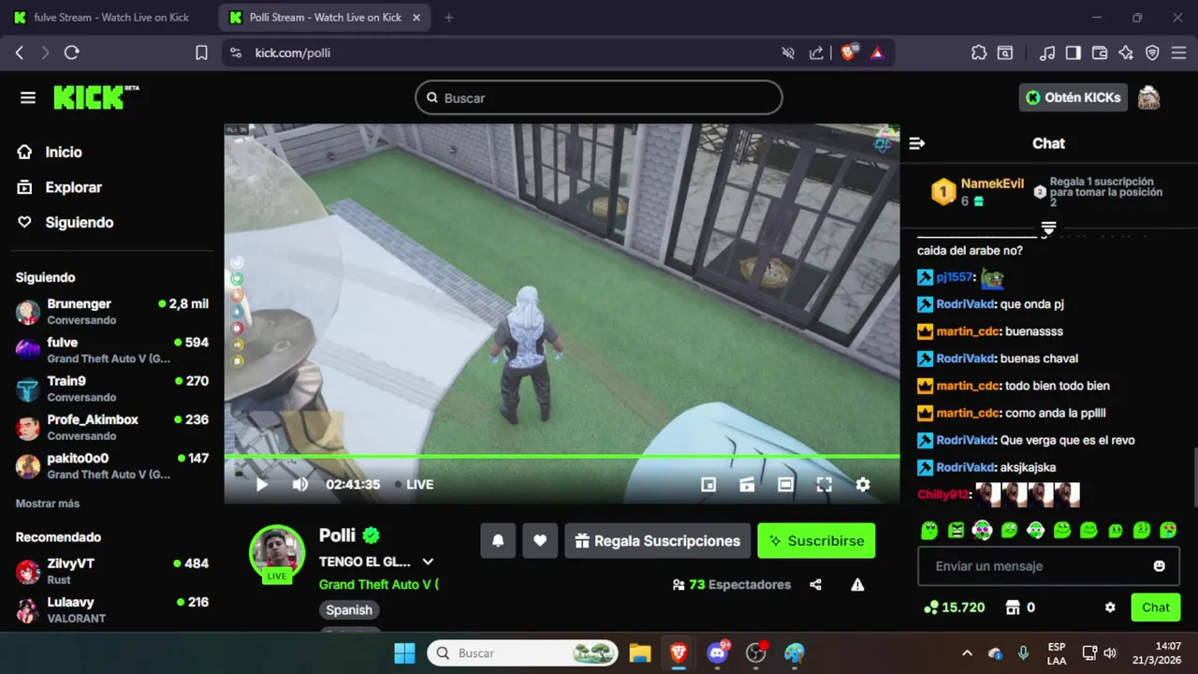Screen dimensions: 1198x674
Task: Click the share stream icon
Action: (x=815, y=584)
